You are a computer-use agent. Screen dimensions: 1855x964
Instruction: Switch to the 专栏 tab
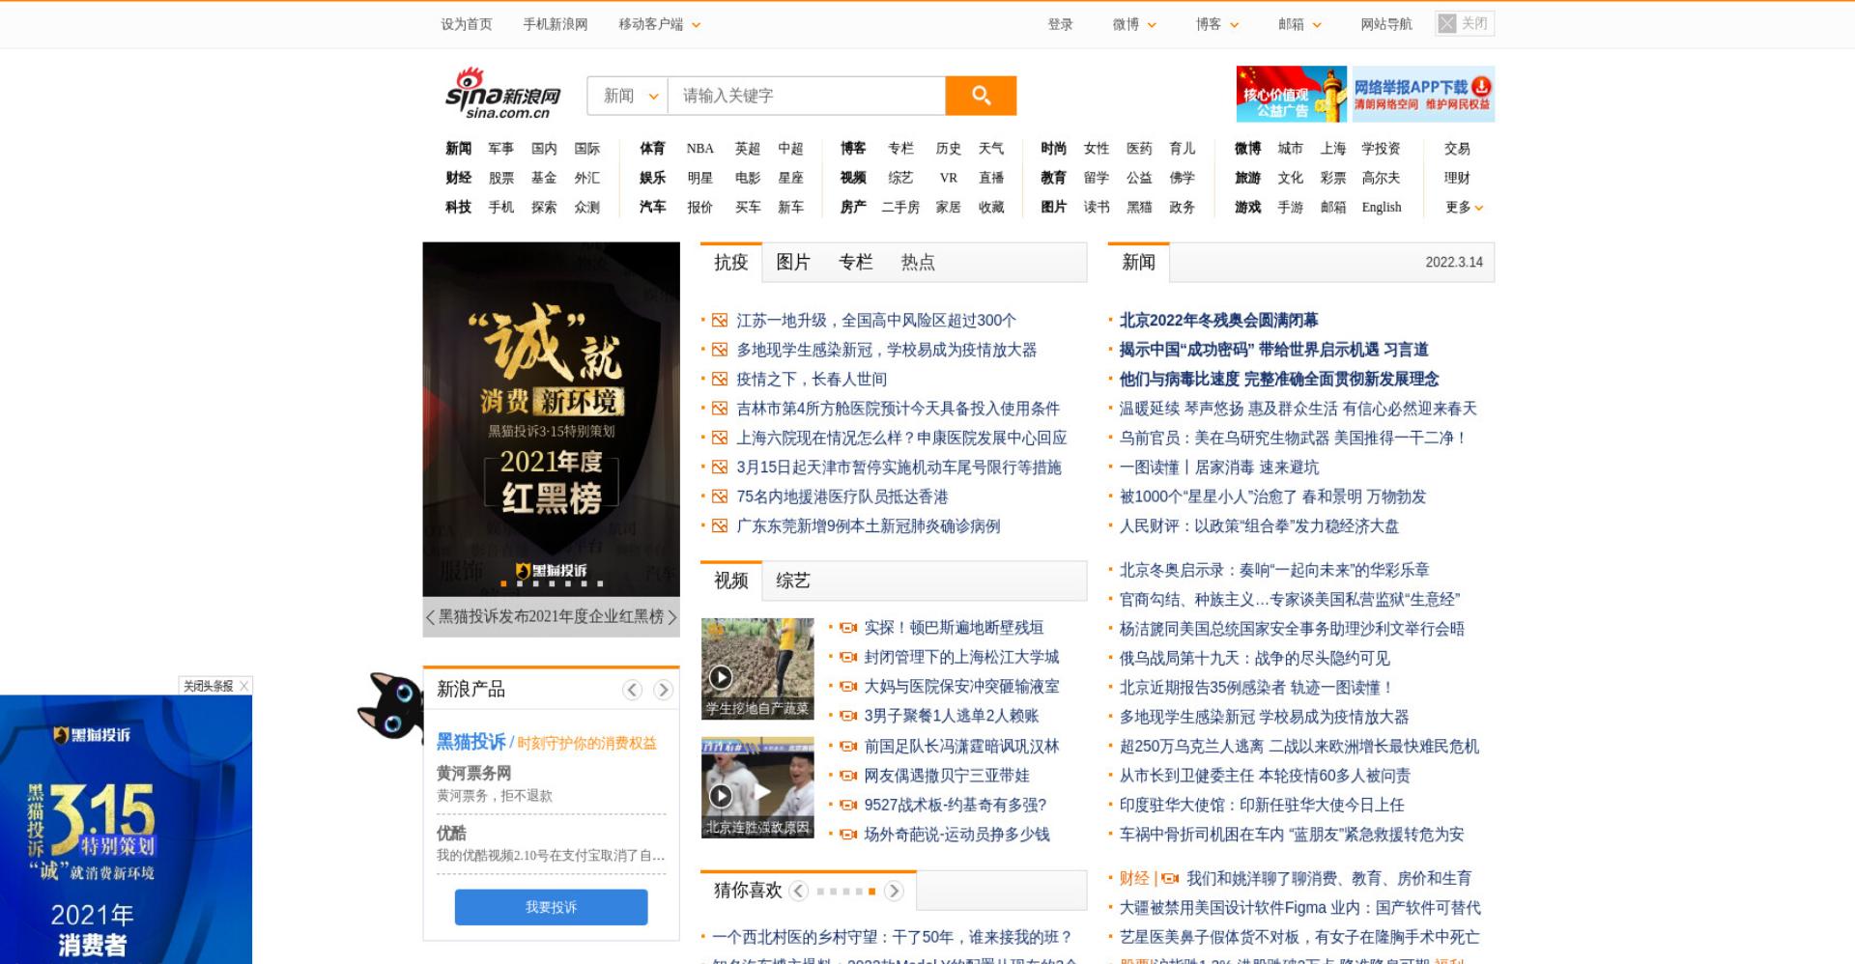856,263
